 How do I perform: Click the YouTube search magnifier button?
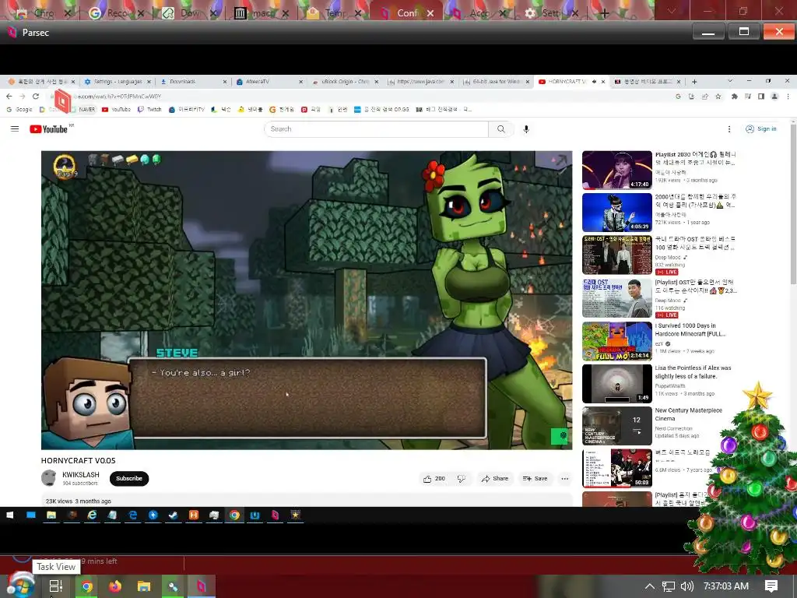point(500,129)
